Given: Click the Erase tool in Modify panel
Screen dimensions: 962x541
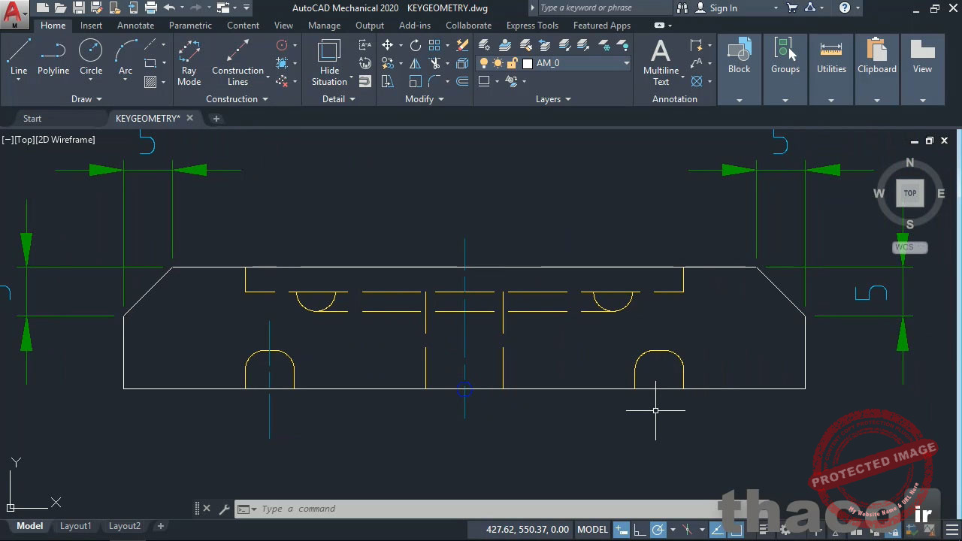Looking at the screenshot, I should [x=462, y=45].
